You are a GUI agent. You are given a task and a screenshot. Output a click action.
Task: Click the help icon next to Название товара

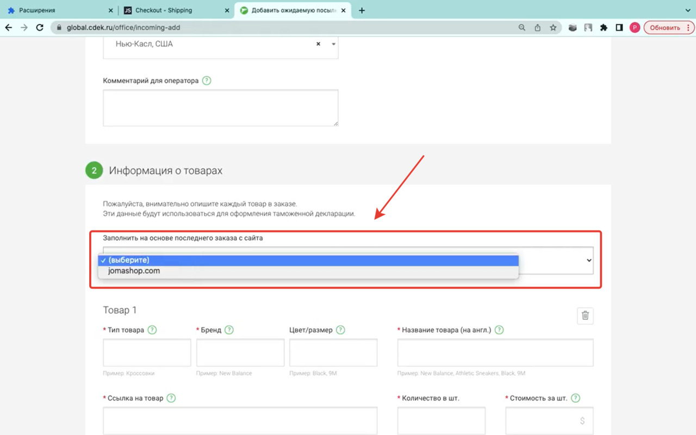coord(499,330)
